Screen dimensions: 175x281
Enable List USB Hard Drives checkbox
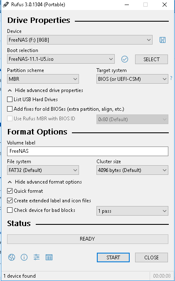10,99
